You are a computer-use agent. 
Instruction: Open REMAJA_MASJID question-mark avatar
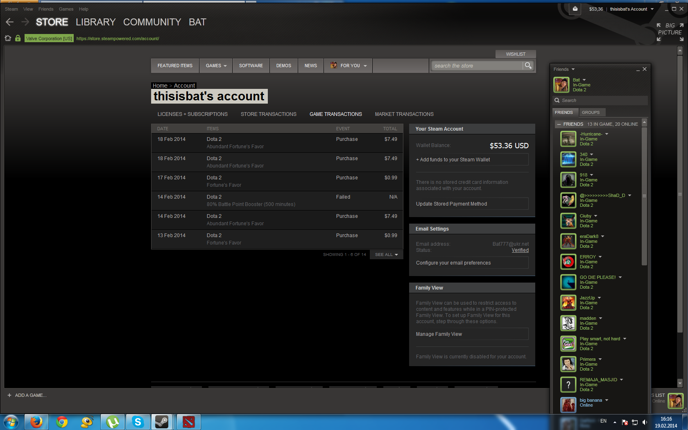[568, 385]
